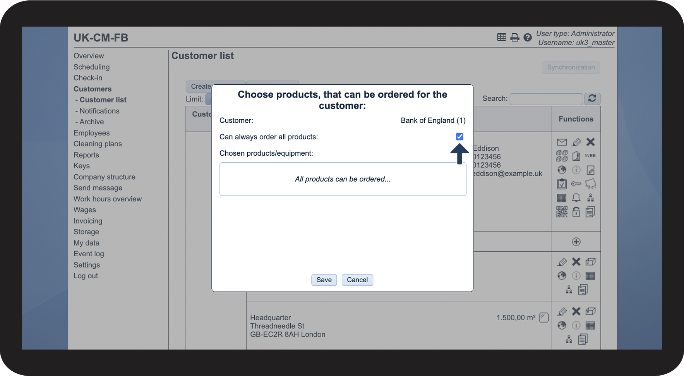
Task: Click the pencil icon in Headquarter row
Action: pyautogui.click(x=562, y=311)
